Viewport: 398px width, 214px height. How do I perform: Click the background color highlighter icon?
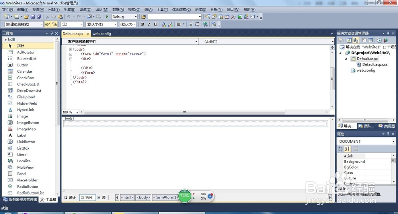170,24
